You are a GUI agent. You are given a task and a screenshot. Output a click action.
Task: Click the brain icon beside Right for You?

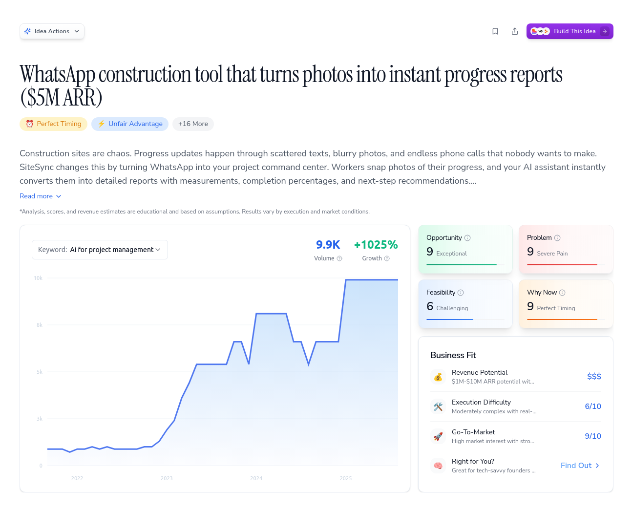tap(438, 466)
